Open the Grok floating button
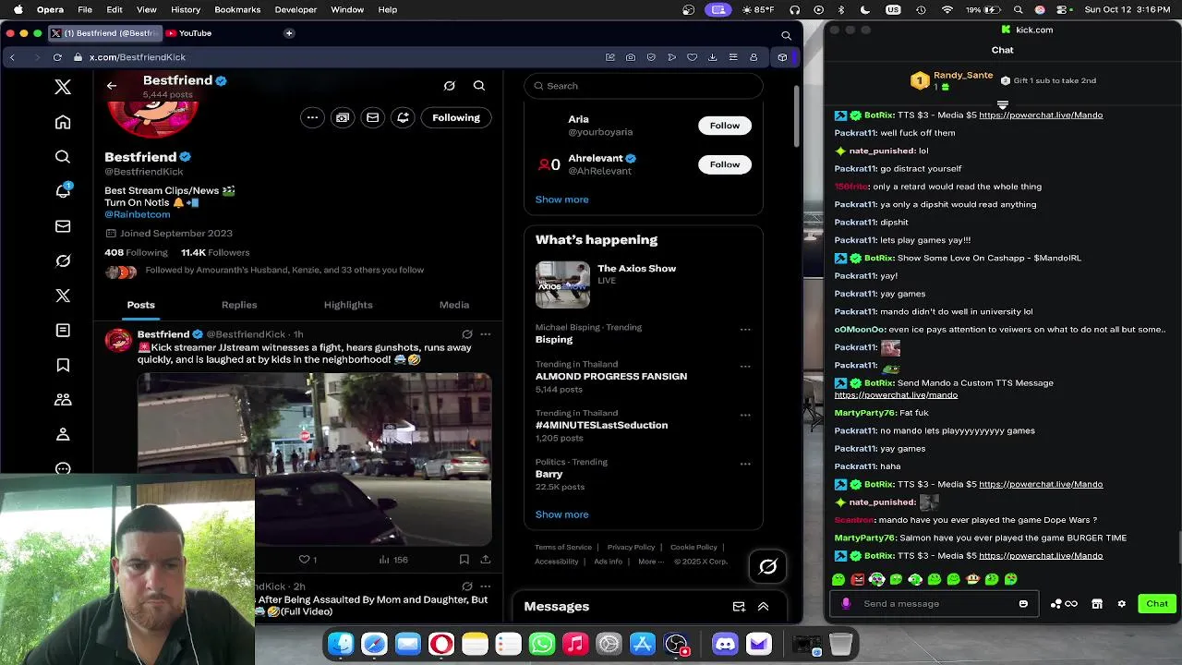The width and height of the screenshot is (1182, 665). point(768,567)
